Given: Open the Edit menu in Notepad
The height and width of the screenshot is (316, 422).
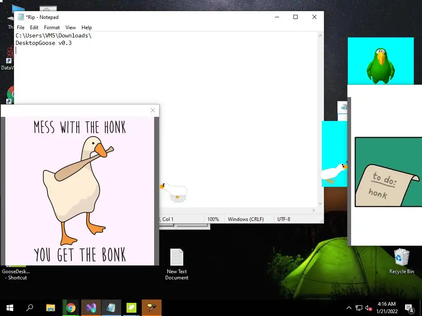Looking at the screenshot, I should pyautogui.click(x=34, y=28).
